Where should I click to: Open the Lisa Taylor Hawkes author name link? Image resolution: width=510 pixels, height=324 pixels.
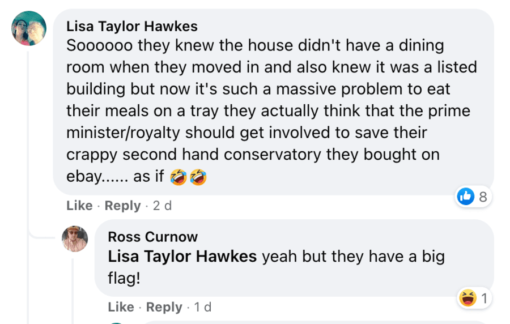pos(132,26)
